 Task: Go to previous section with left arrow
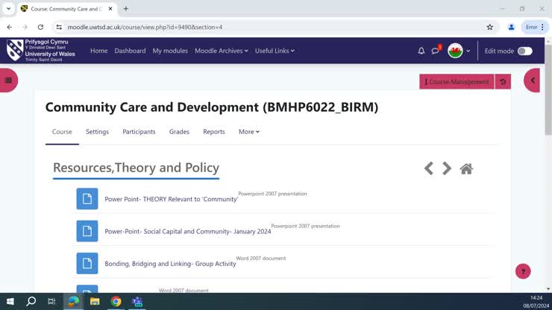coord(429,168)
